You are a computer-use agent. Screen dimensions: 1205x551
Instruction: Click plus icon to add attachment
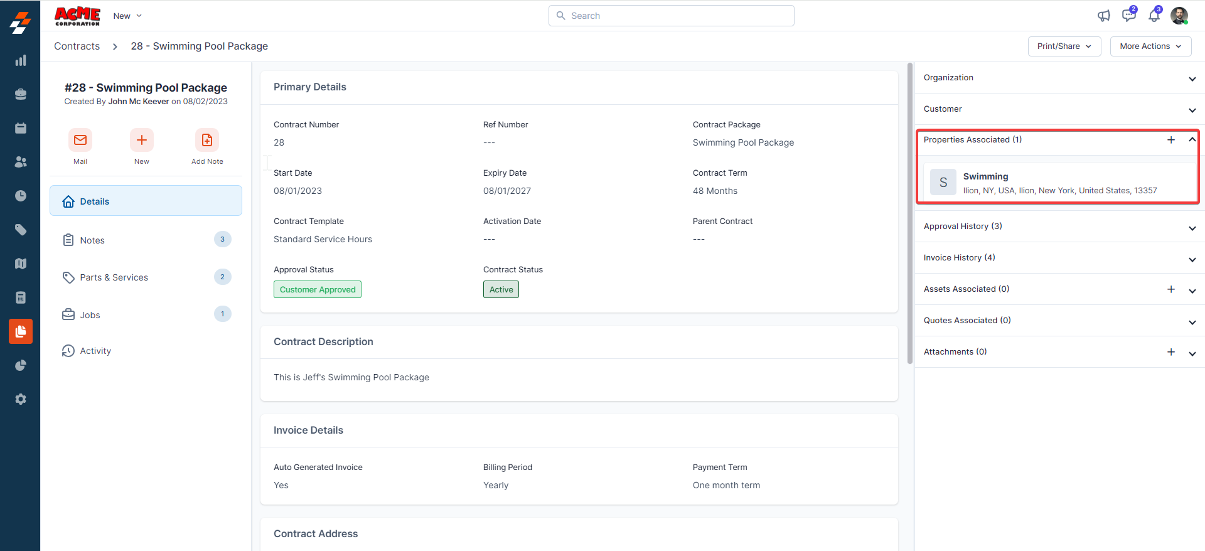coord(1171,352)
